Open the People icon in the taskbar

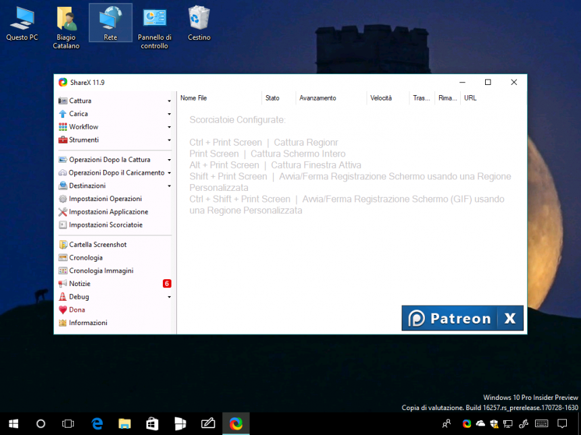447,424
